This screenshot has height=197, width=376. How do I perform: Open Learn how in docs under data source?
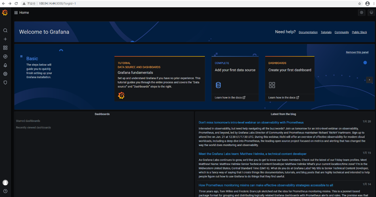(230, 97)
